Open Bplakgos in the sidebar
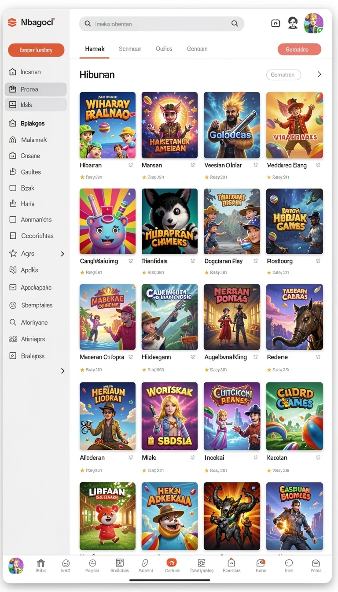Screen dimensions: 338x592 pos(33,123)
